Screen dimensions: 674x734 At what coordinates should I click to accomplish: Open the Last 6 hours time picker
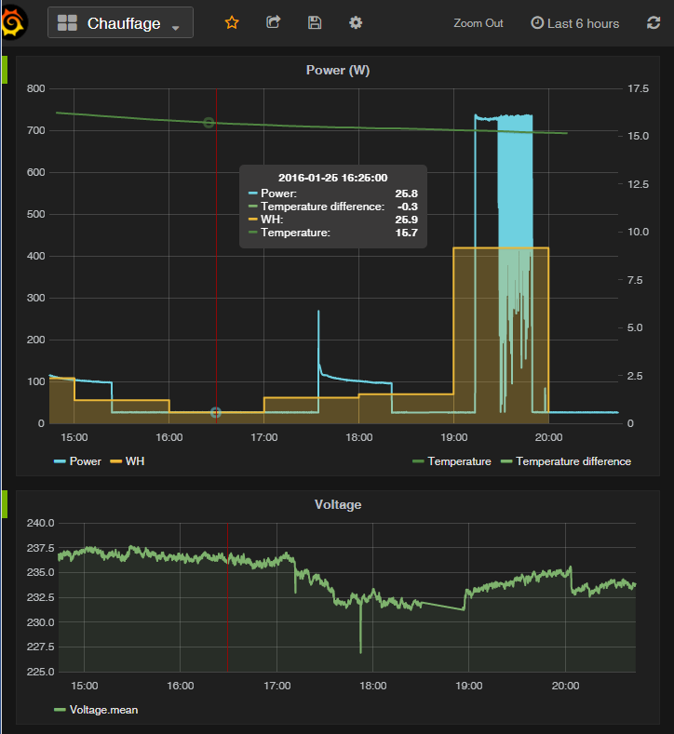(574, 23)
